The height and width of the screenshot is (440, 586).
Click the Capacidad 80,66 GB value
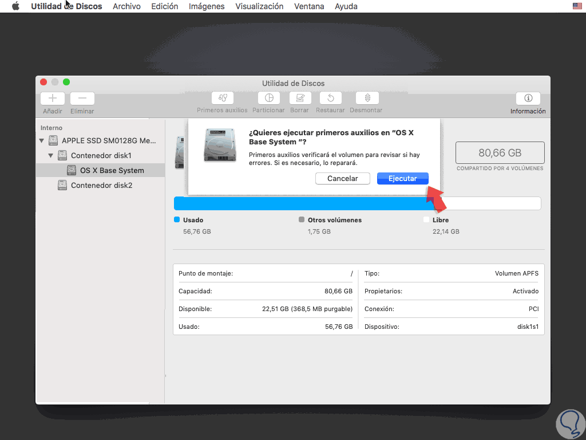338,291
